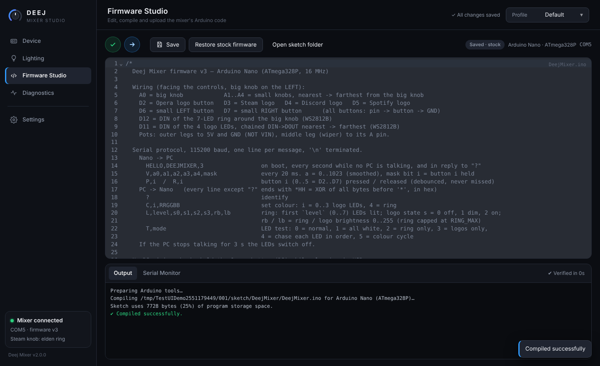
Task: Click the Lighting bulb icon
Action: pyautogui.click(x=14, y=59)
